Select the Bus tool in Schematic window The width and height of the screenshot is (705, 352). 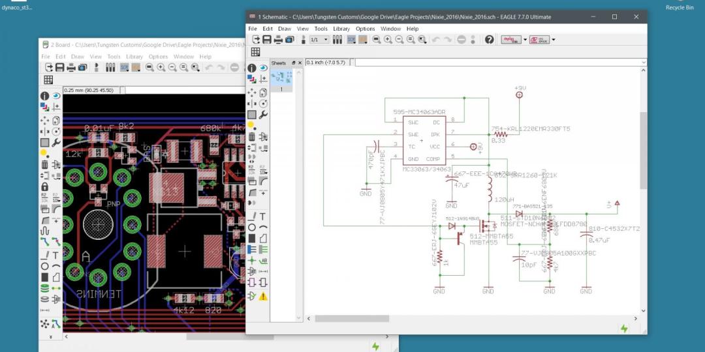click(x=252, y=249)
